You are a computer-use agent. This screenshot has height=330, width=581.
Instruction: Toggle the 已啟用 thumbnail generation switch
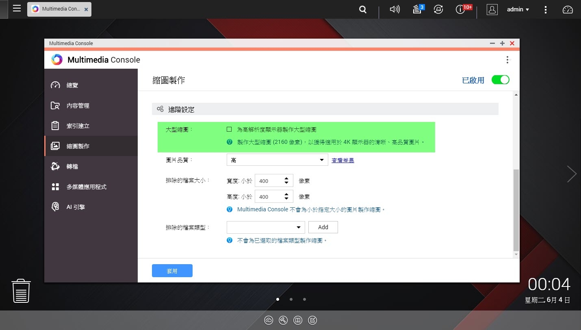[x=500, y=80]
